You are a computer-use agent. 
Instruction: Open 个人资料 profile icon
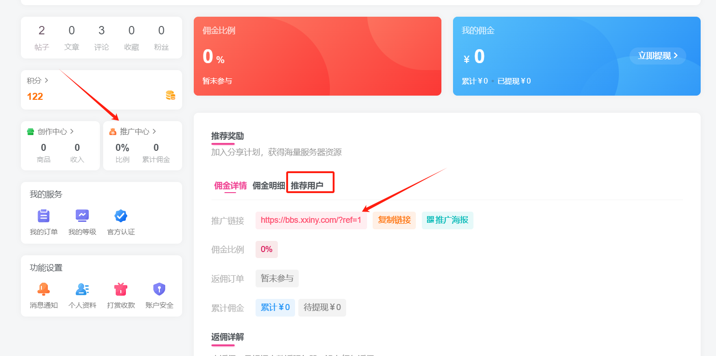click(x=82, y=289)
